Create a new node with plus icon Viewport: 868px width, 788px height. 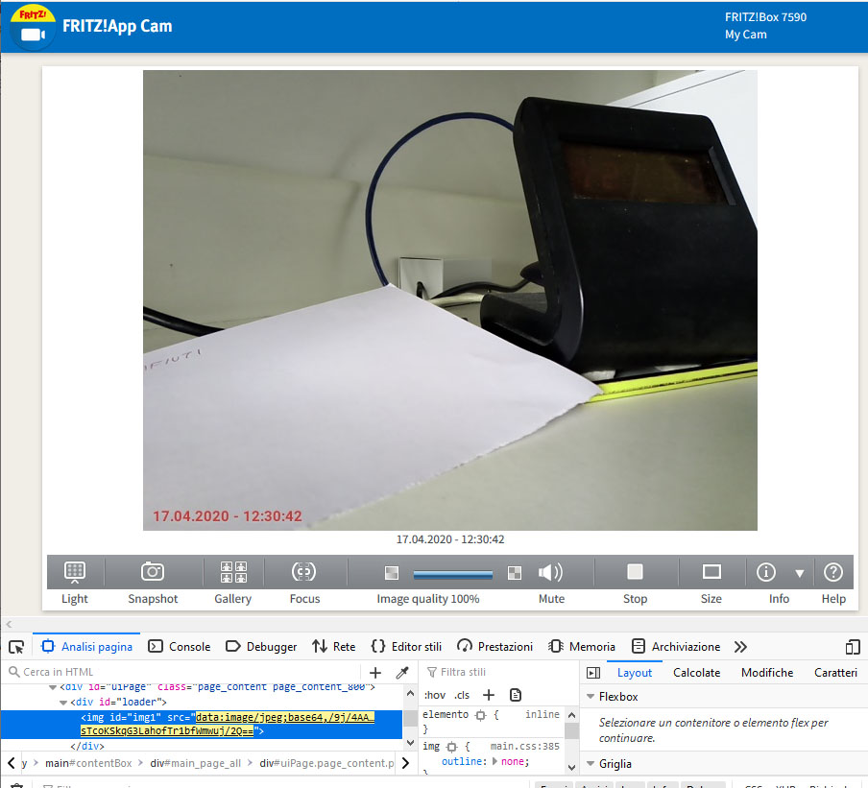coord(375,673)
